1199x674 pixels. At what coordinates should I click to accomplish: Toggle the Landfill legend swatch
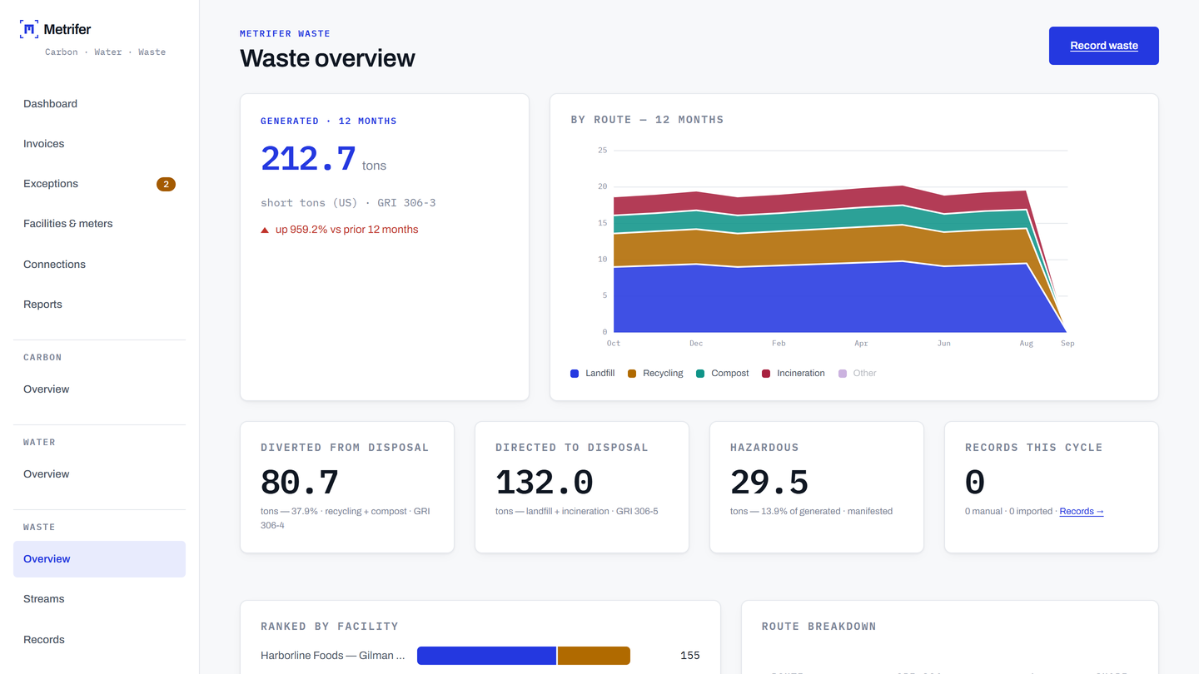pos(575,374)
